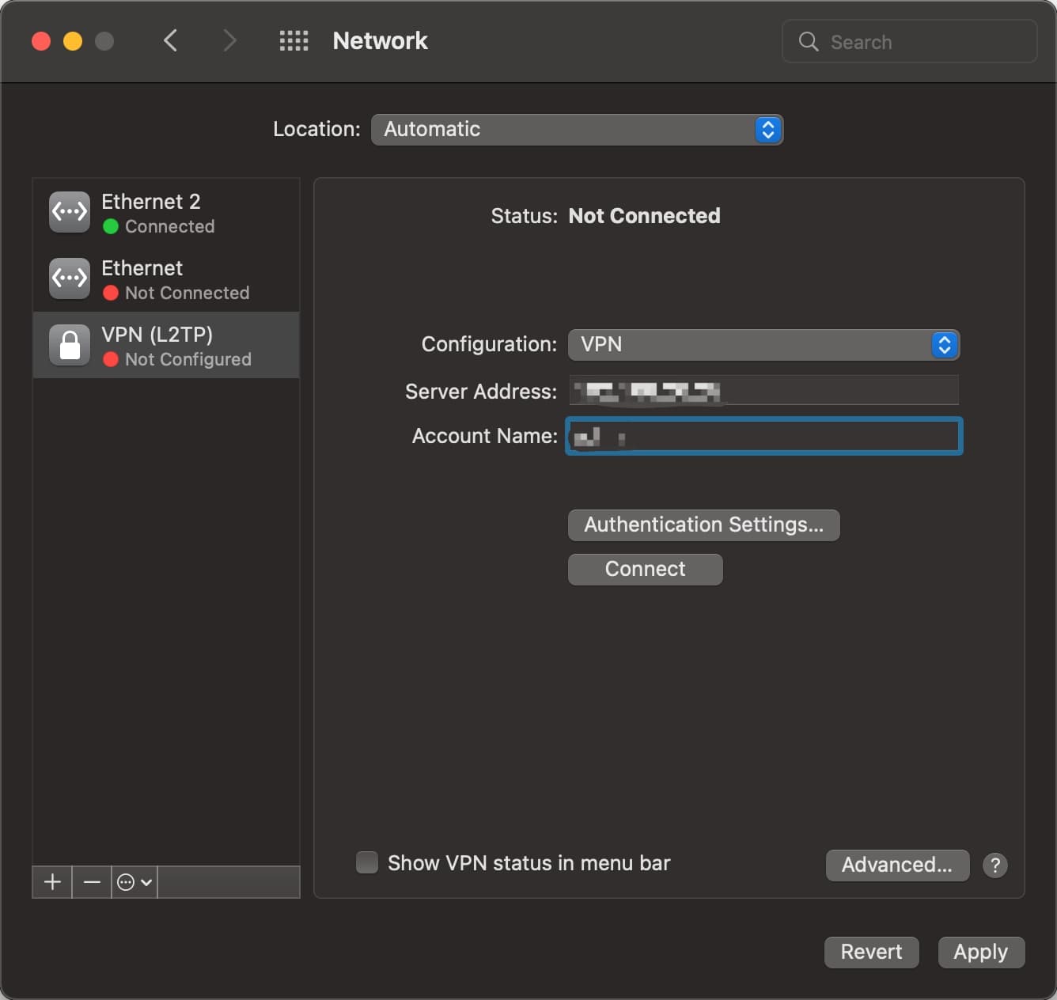Click inside the Account Name field
1057x1000 pixels.
coord(763,436)
